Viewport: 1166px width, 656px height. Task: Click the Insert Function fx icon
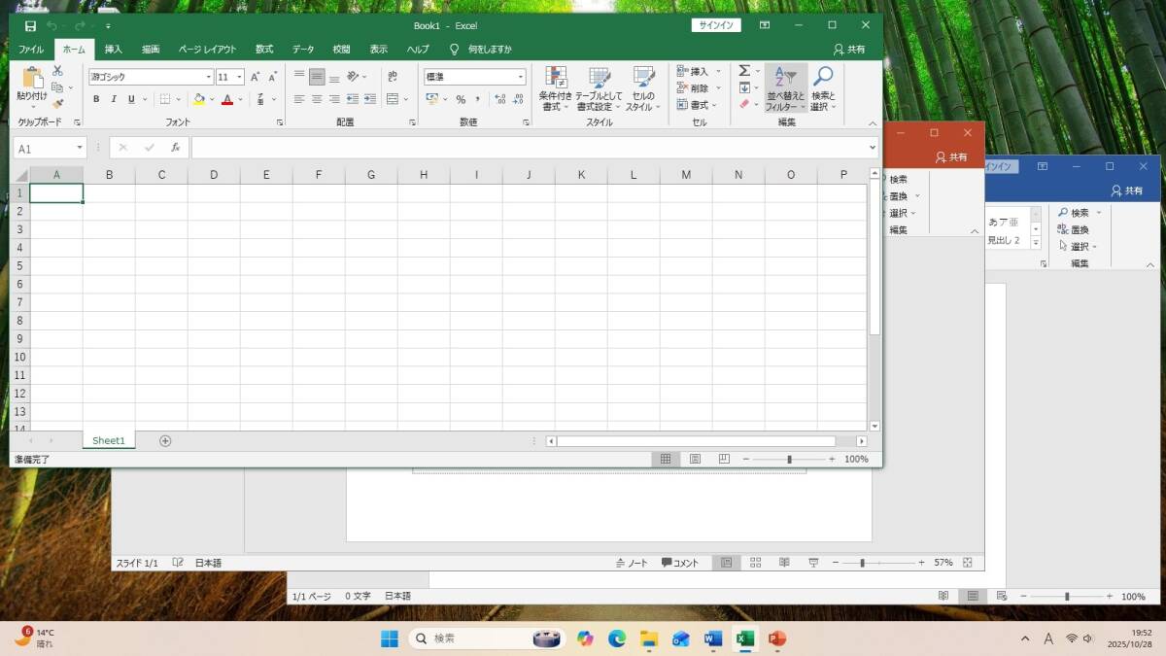coord(175,148)
